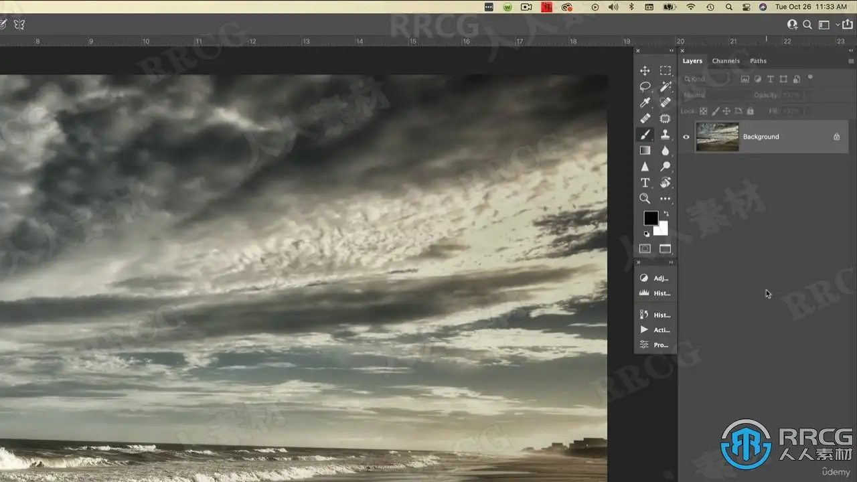Select the Layers tab
The height and width of the screenshot is (482, 857).
point(692,61)
